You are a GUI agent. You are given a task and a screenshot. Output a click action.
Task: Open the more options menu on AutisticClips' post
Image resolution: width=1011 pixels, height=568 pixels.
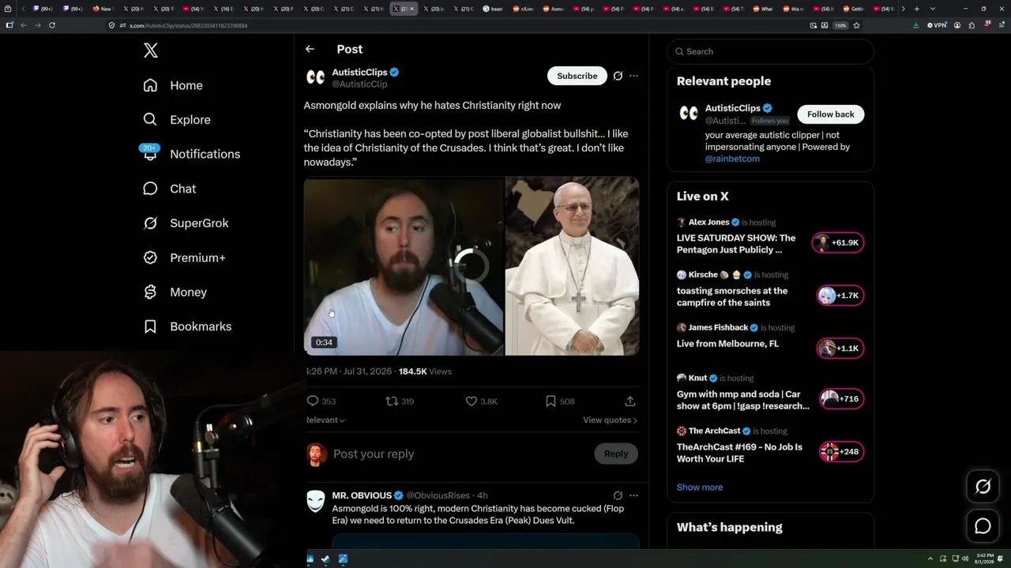(633, 76)
